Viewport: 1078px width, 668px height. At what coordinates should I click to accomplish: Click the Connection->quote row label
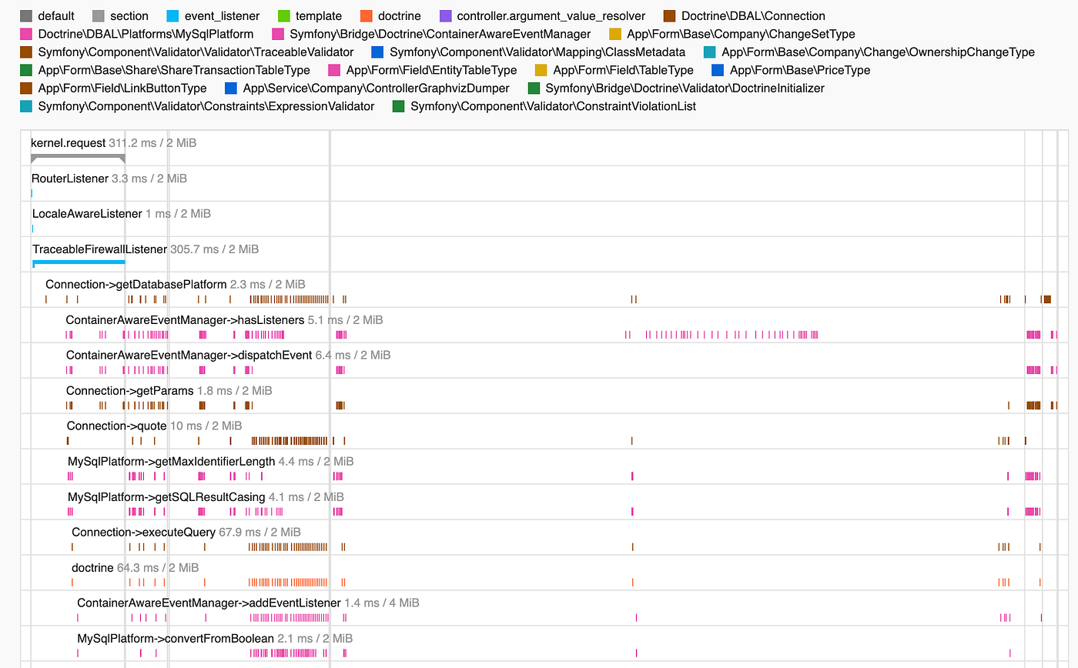(117, 426)
